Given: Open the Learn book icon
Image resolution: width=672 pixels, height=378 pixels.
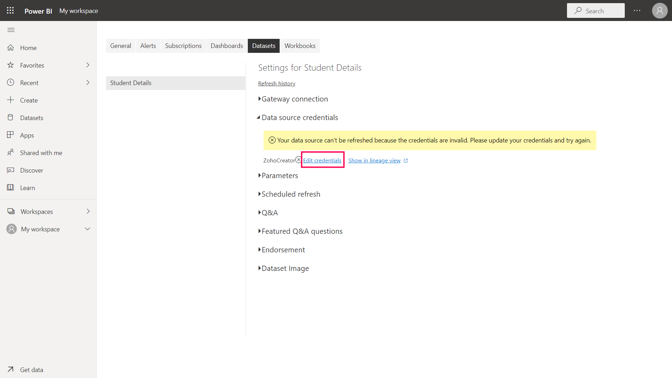Looking at the screenshot, I should coord(10,188).
